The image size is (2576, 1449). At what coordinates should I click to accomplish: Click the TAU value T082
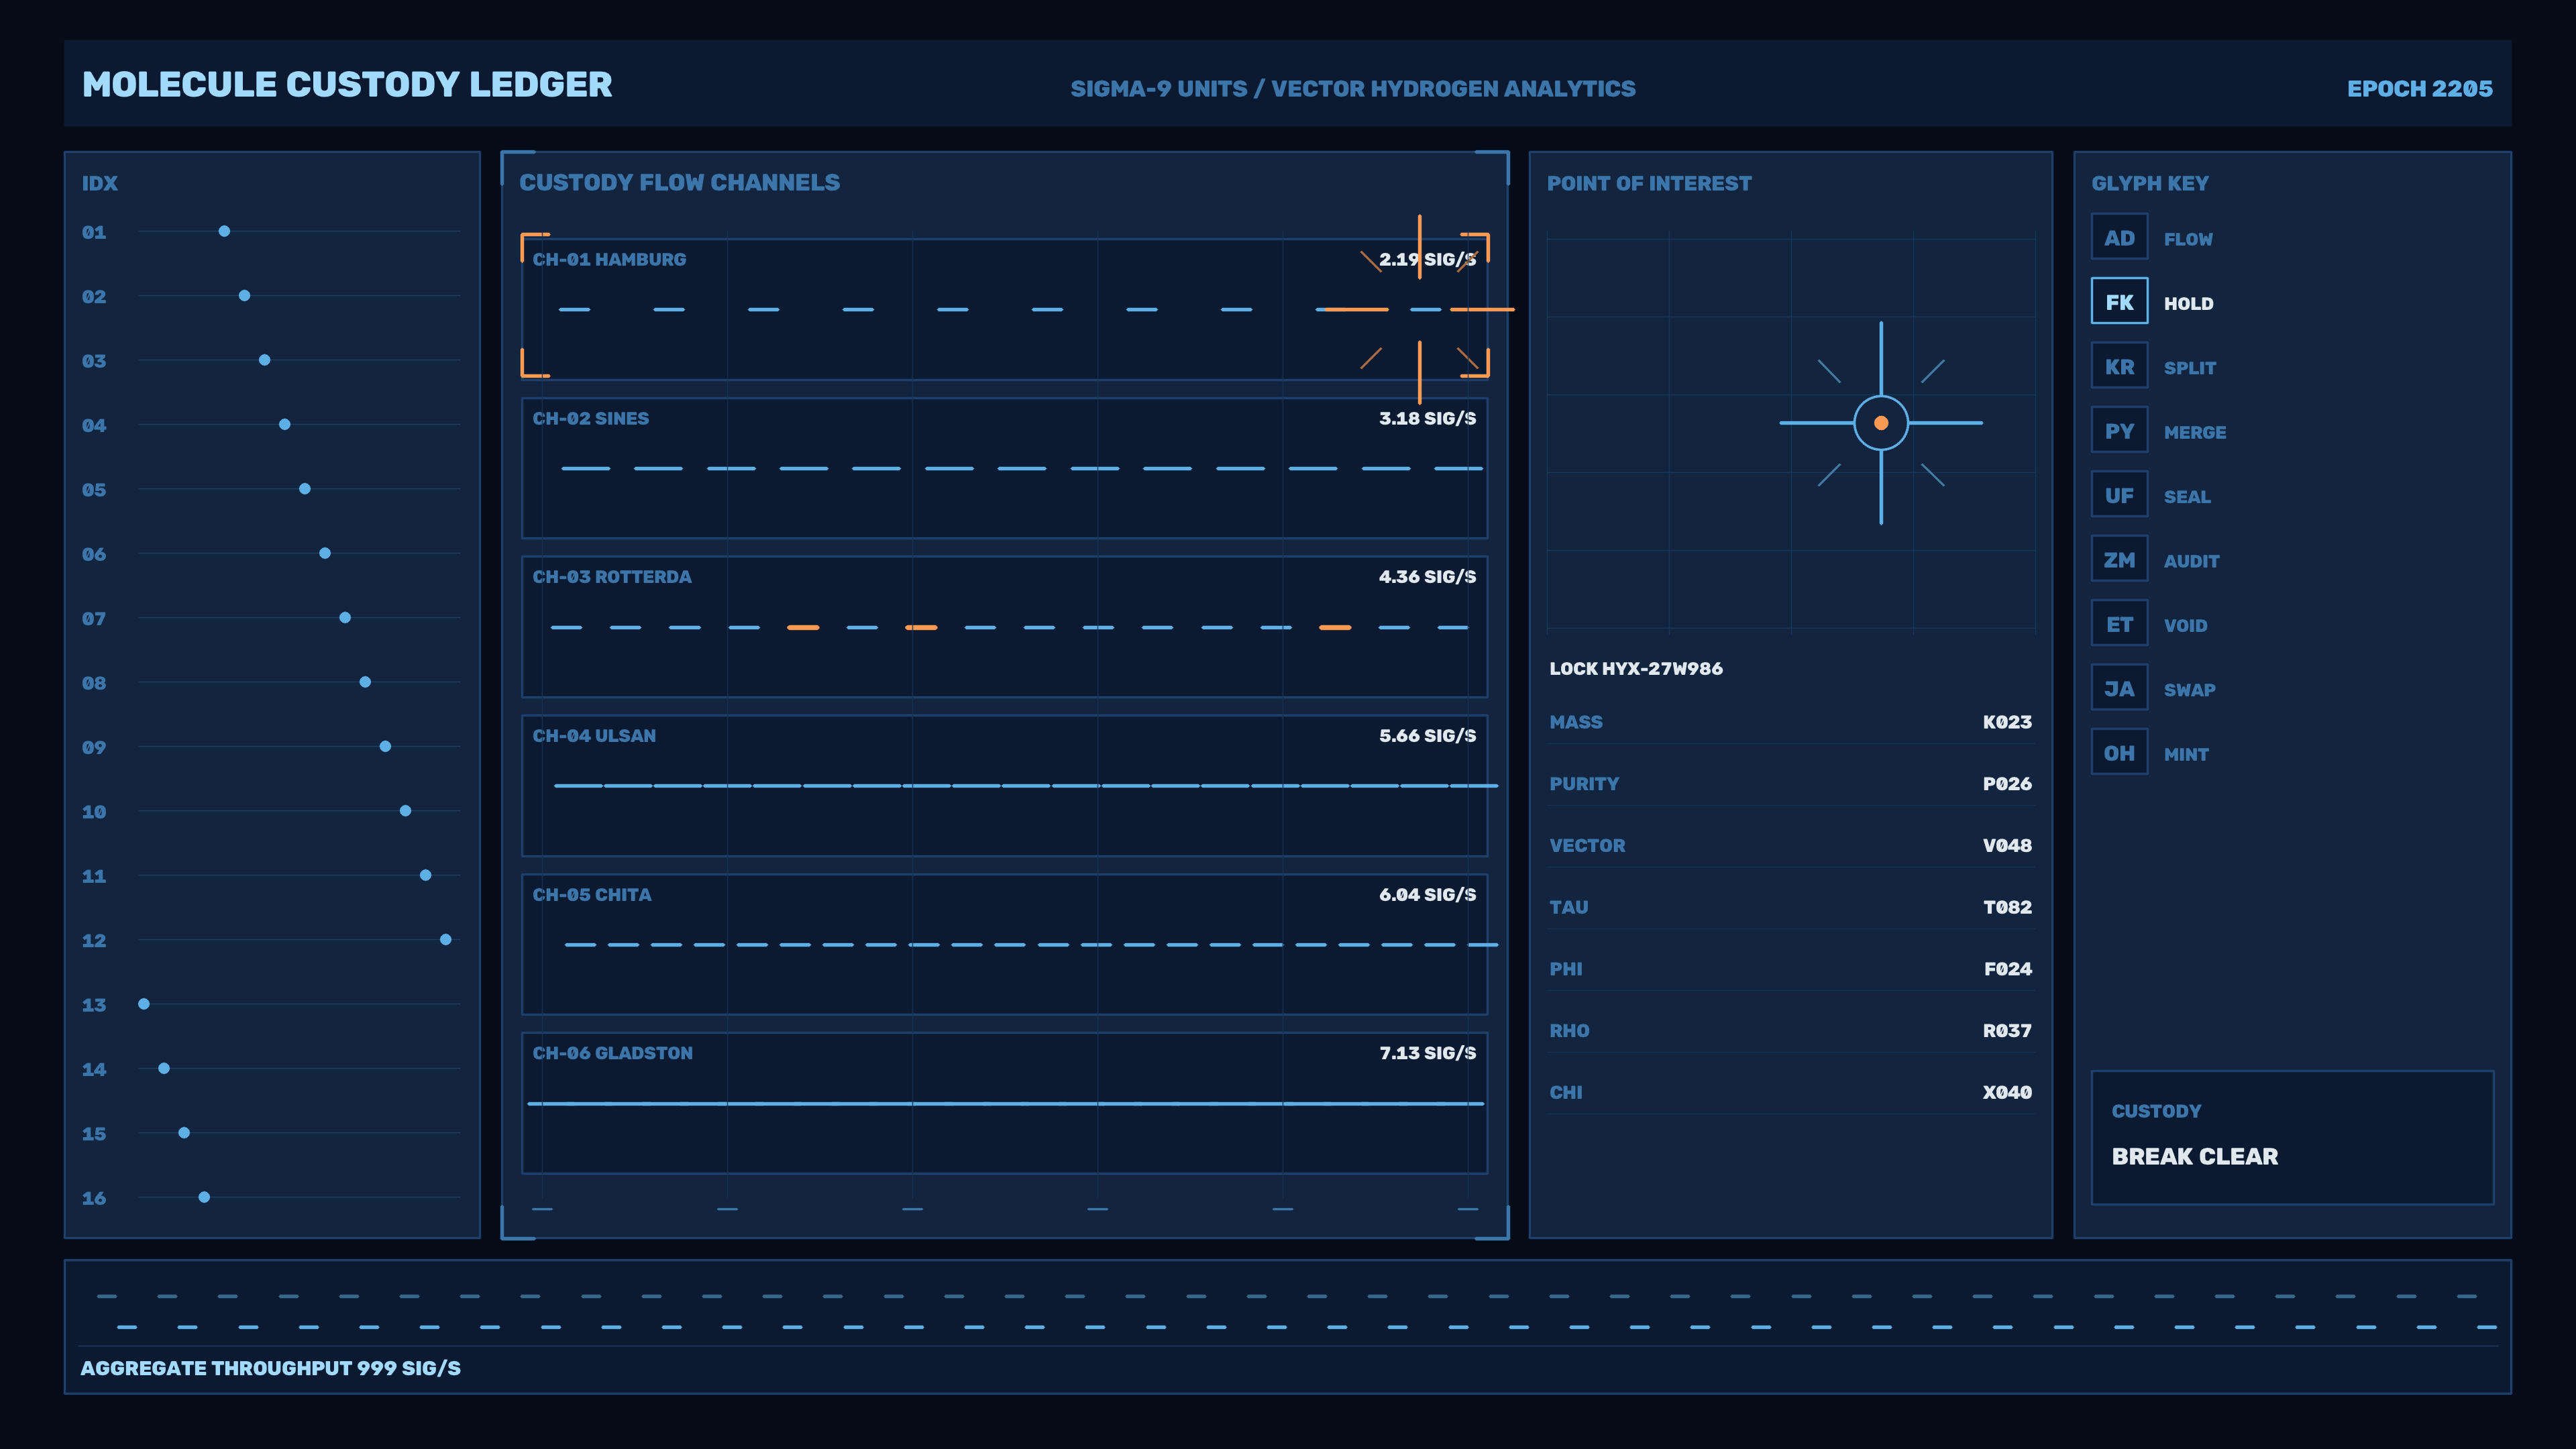(x=2007, y=907)
